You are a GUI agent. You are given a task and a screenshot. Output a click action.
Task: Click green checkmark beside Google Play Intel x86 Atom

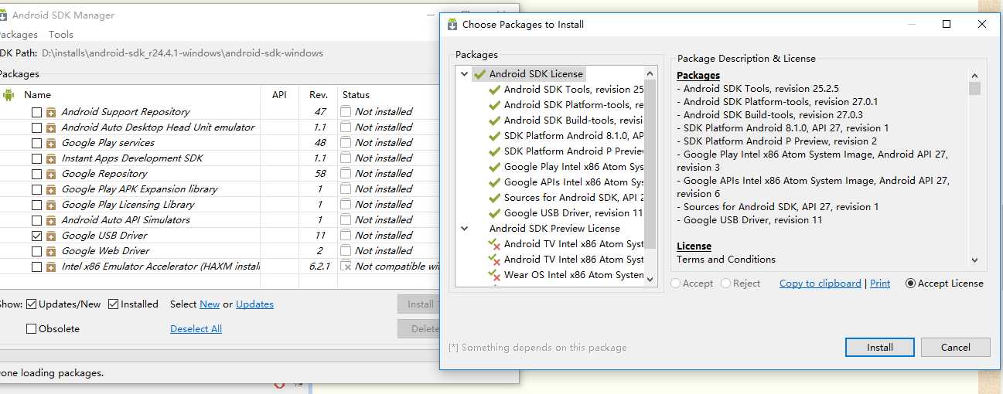(494, 167)
